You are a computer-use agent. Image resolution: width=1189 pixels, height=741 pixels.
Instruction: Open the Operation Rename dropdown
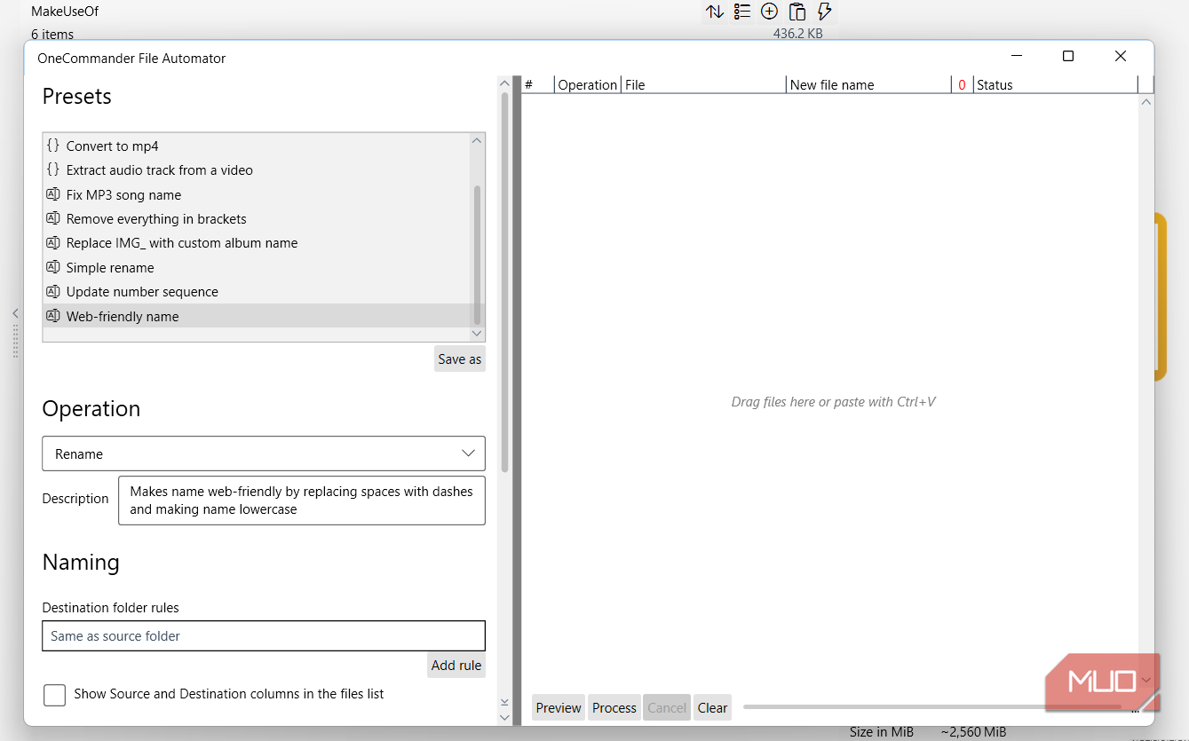tap(264, 453)
